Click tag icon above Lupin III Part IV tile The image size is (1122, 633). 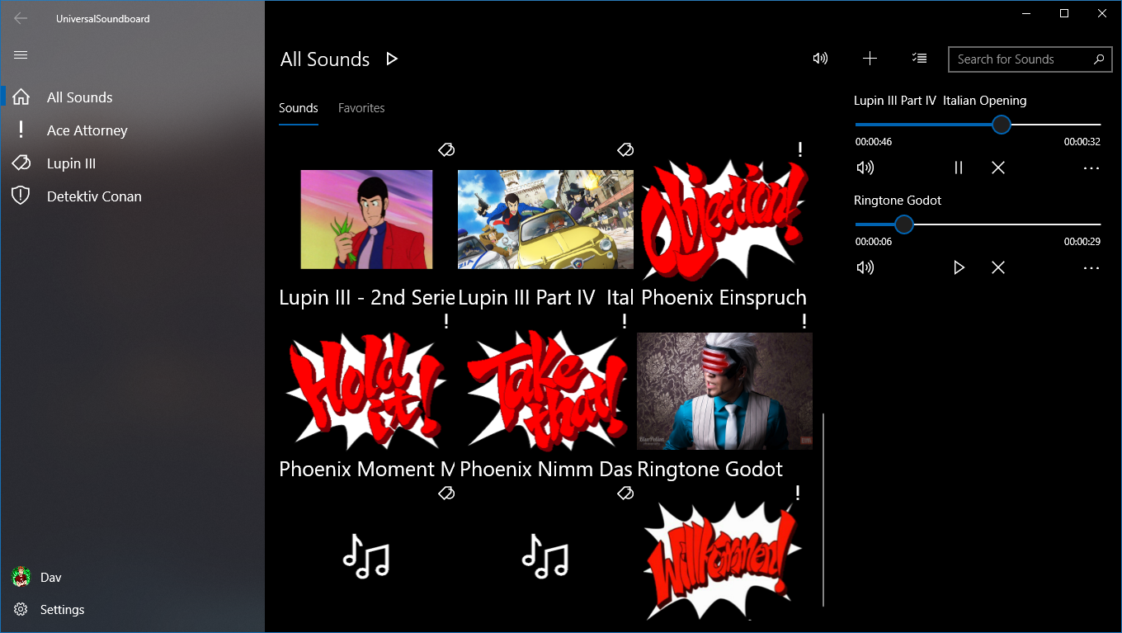625,149
